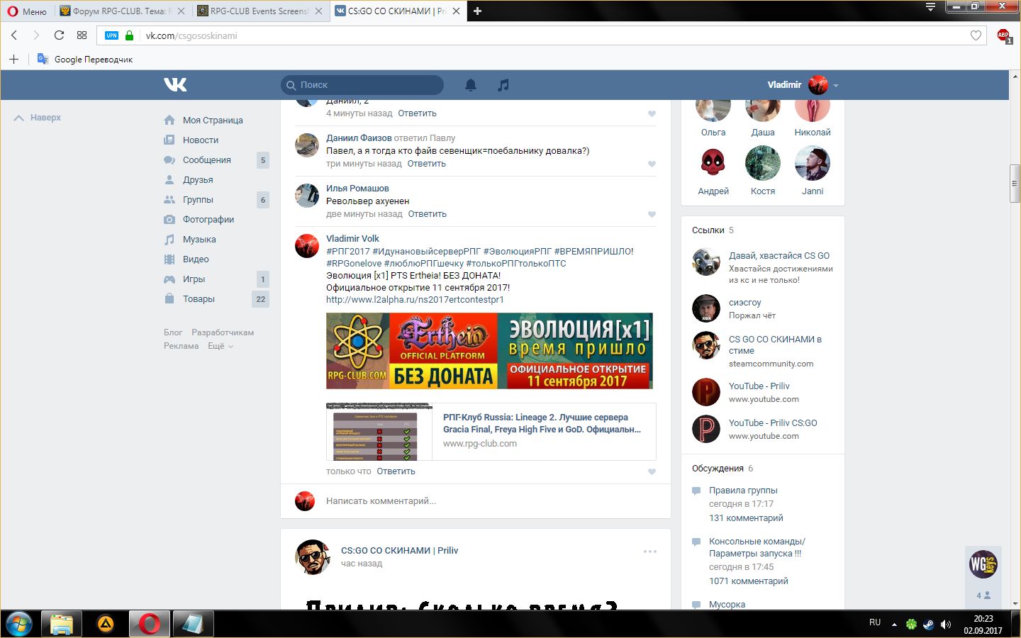1021x638 pixels.
Task: Click the volume speaker tray icon
Action: pyautogui.click(x=945, y=624)
